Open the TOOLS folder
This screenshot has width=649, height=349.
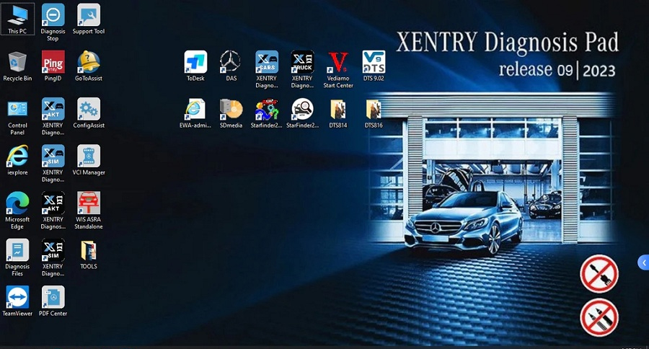click(89, 255)
